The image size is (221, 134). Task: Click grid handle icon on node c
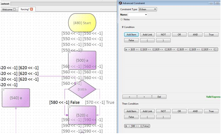click(69, 107)
